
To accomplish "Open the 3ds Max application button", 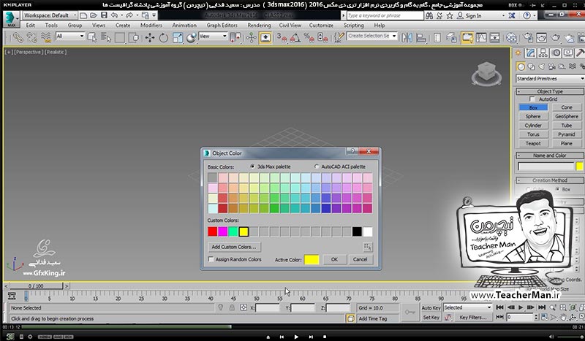I will (10, 18).
